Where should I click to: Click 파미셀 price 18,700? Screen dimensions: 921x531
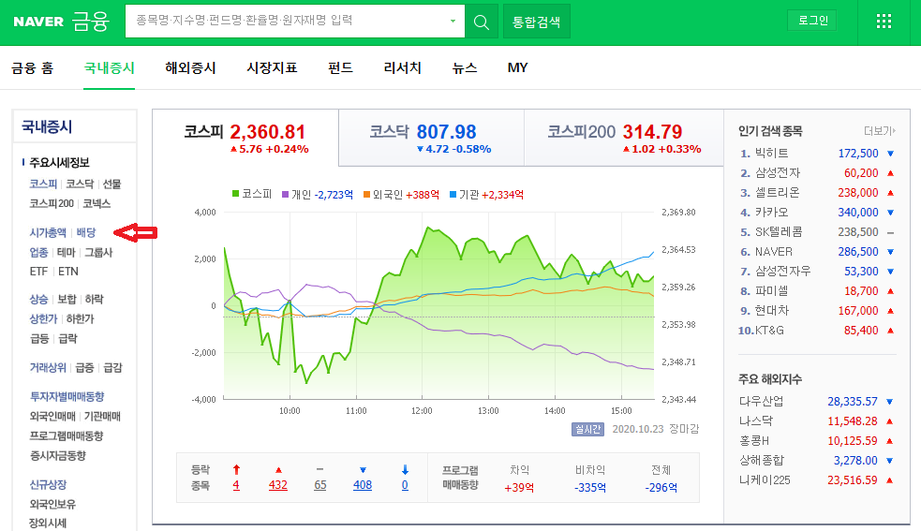tap(861, 290)
